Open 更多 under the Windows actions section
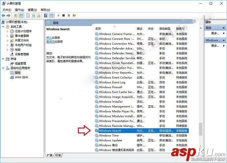This screenshot has width=227, height=163. [215, 46]
